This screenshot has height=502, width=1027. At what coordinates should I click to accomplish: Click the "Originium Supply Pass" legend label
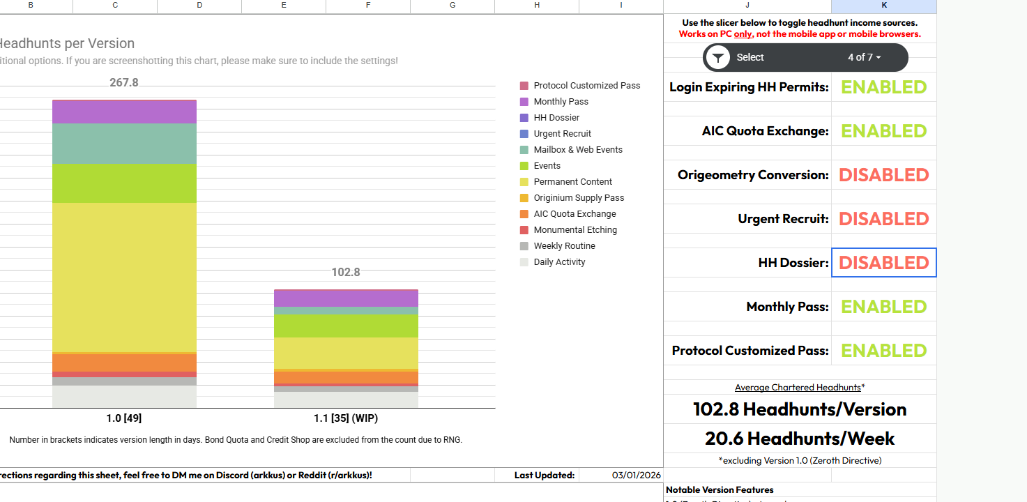579,198
